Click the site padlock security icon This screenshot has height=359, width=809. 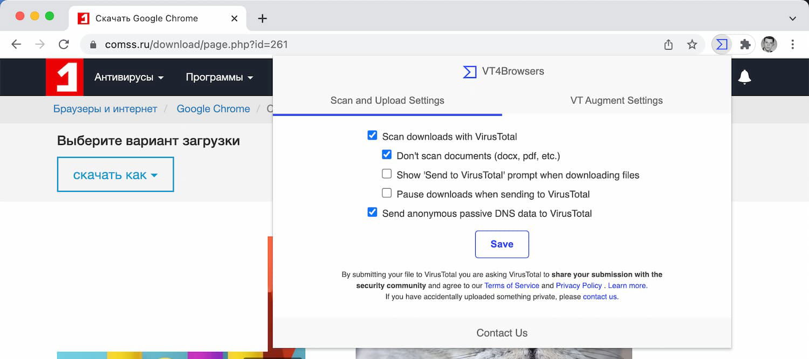pyautogui.click(x=93, y=45)
